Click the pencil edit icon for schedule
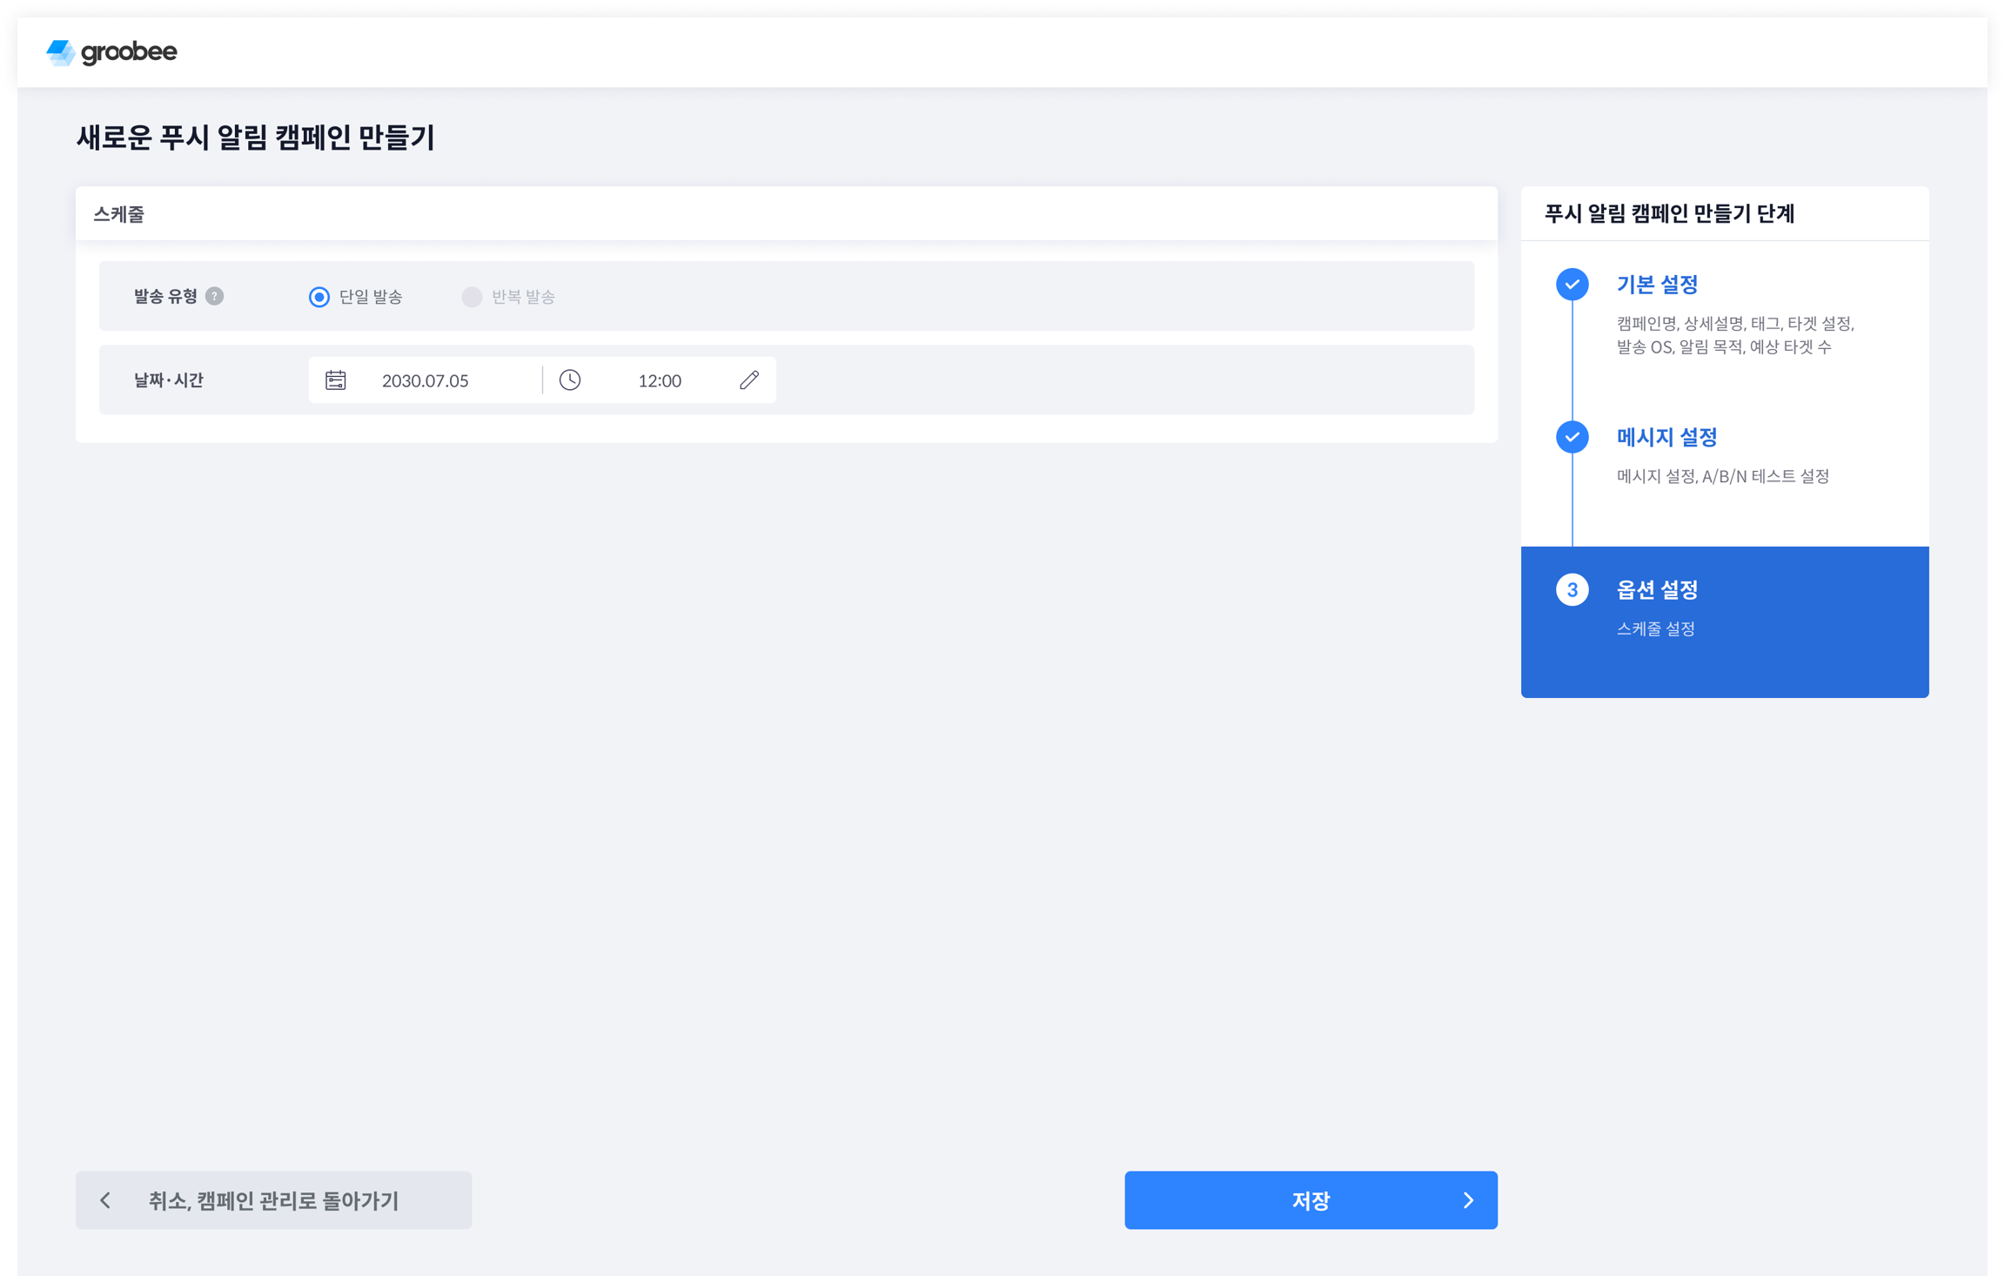Screen dimensions: 2005x1276 click(749, 380)
